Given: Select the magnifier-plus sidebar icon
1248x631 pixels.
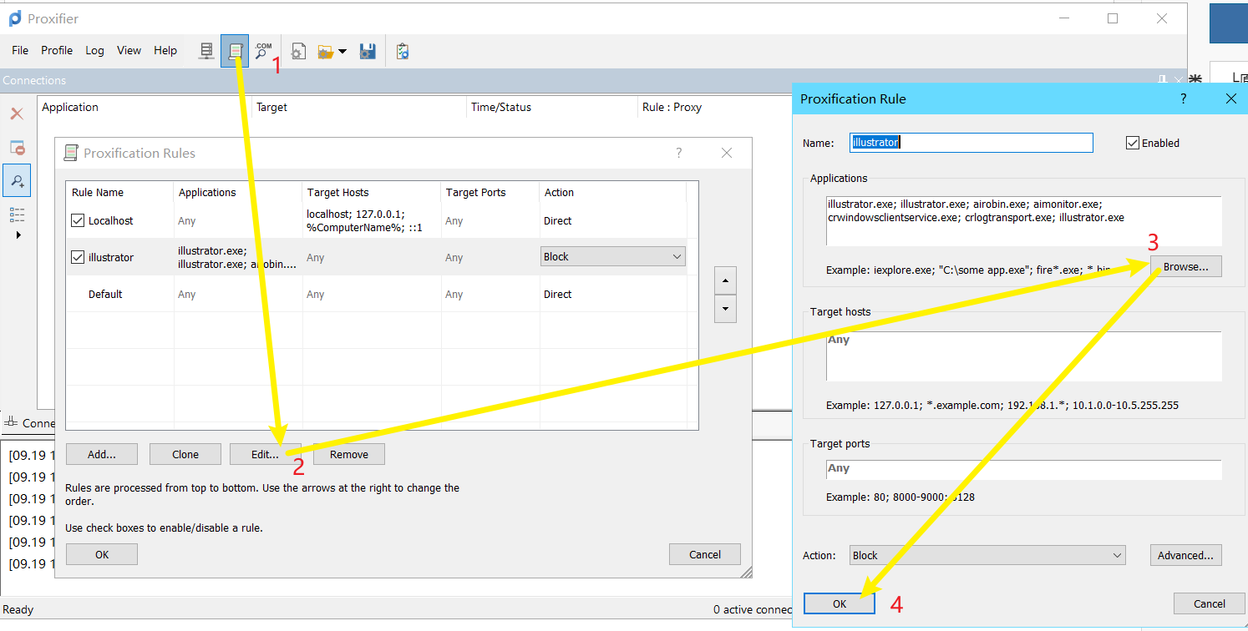Looking at the screenshot, I should (17, 180).
